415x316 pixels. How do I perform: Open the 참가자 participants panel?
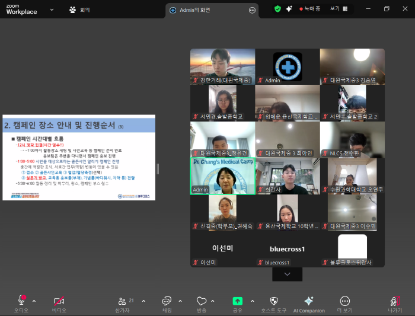pyautogui.click(x=122, y=304)
